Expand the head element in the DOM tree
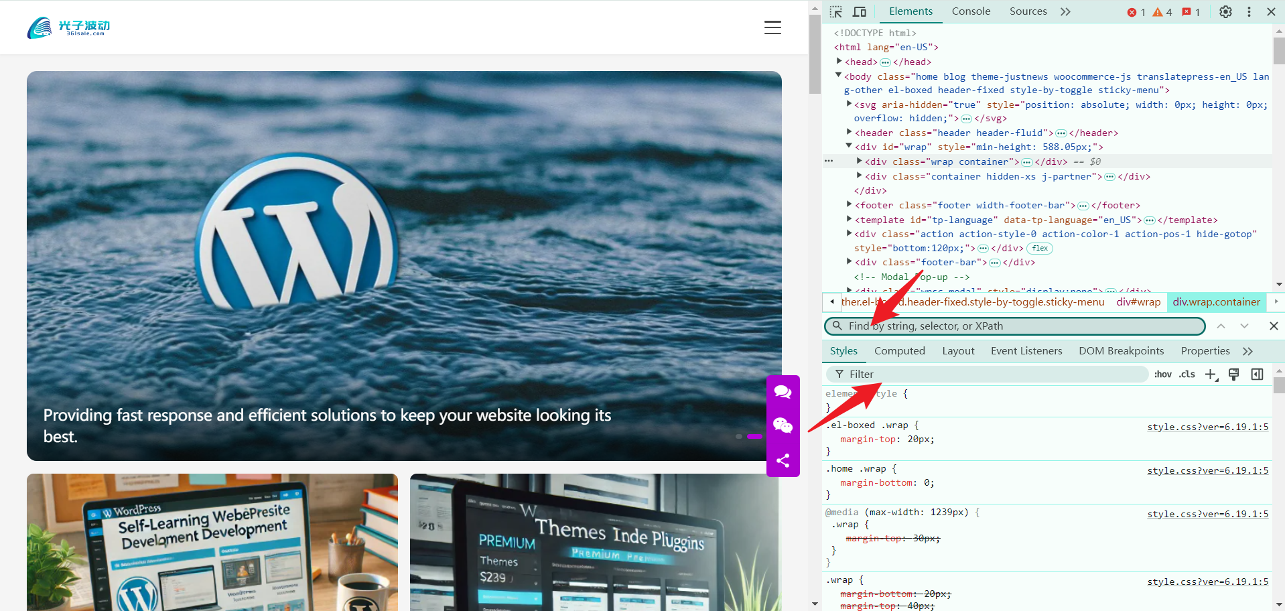The height and width of the screenshot is (611, 1285). [840, 61]
